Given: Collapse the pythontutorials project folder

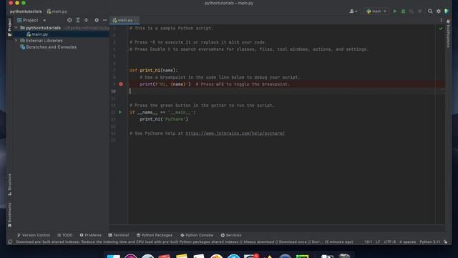Looking at the screenshot, I should 16,28.
